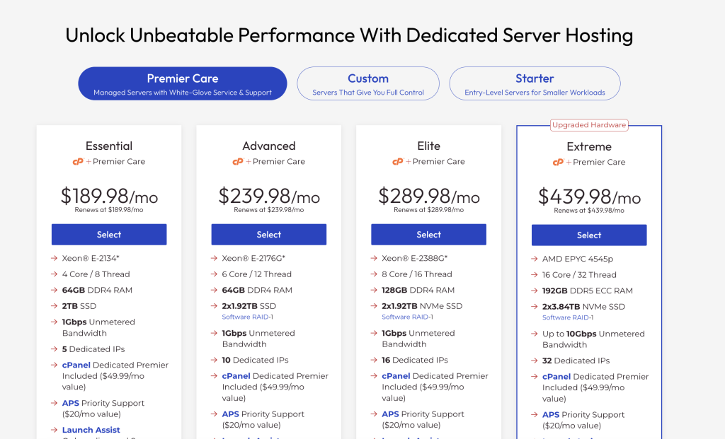Choose the Elite server plan
This screenshot has width=725, height=439.
click(x=429, y=234)
